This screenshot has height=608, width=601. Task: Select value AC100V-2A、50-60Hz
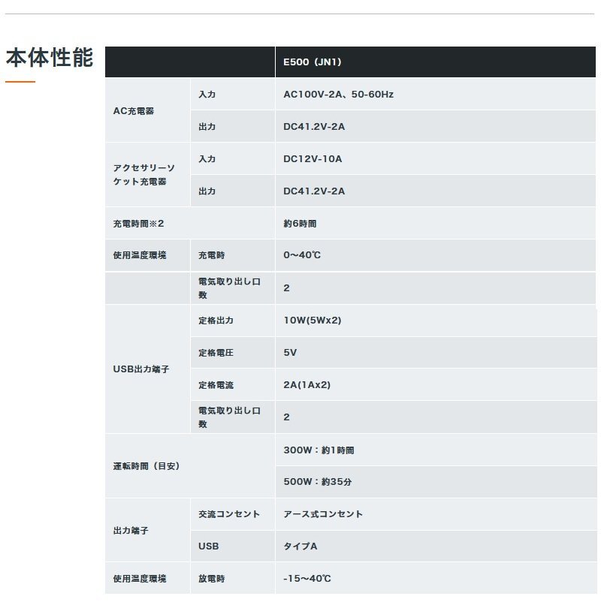[338, 95]
